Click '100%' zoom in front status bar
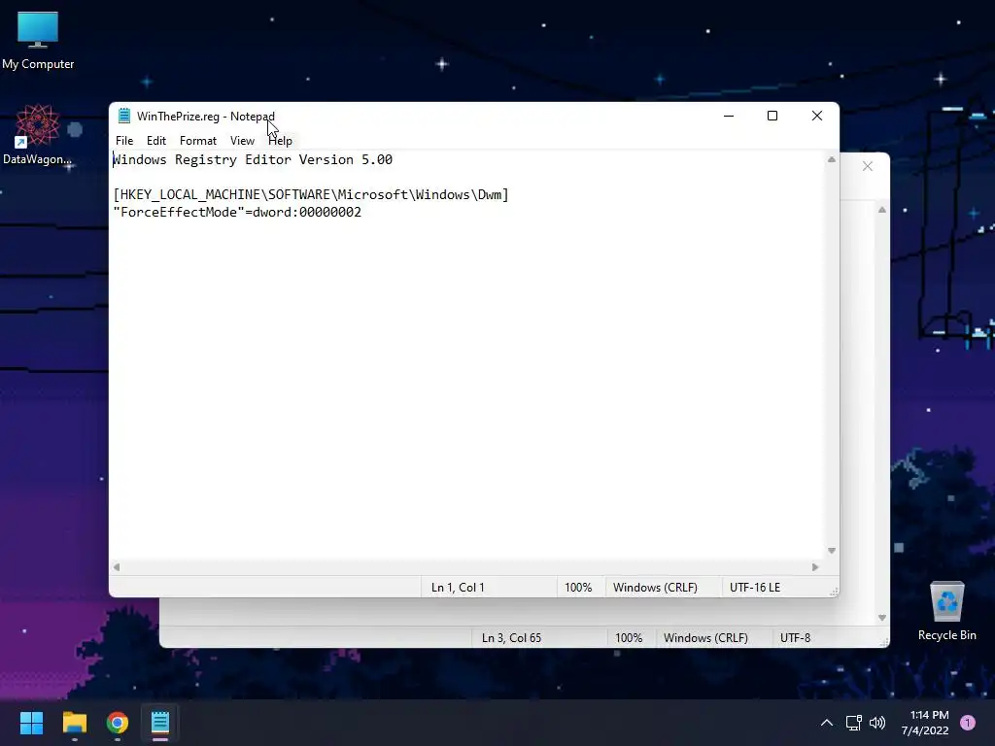Image resolution: width=995 pixels, height=746 pixels. (x=578, y=588)
